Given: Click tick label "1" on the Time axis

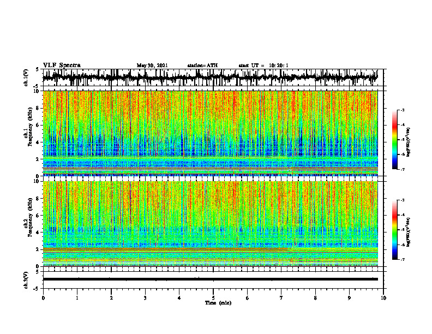Looking at the screenshot, I should click(77, 298).
